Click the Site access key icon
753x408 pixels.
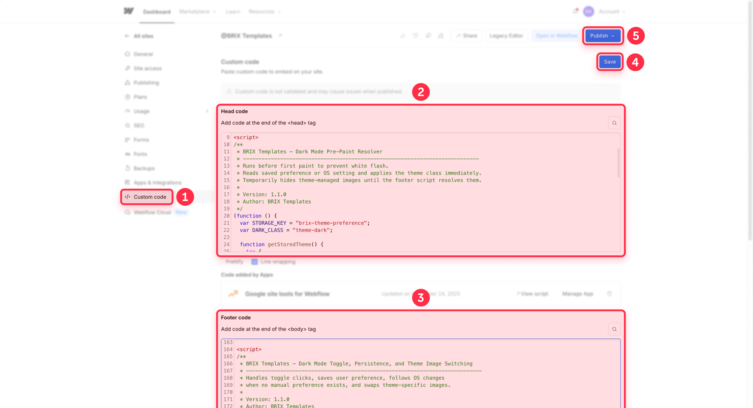tap(127, 68)
